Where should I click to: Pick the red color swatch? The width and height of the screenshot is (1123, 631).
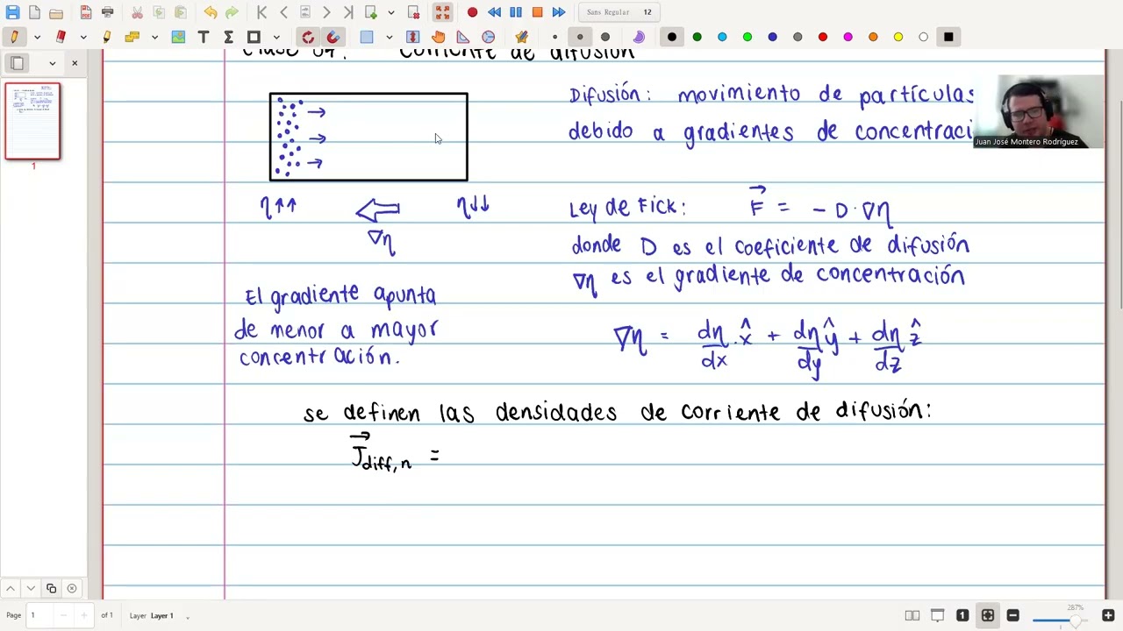[x=823, y=37]
